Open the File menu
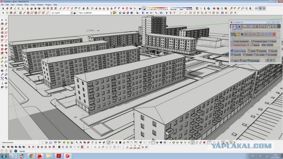283x159 pixels. point(2,5)
